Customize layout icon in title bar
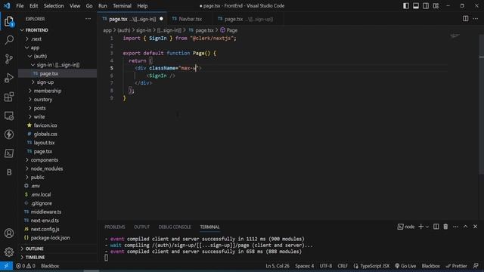 [x=436, y=6]
